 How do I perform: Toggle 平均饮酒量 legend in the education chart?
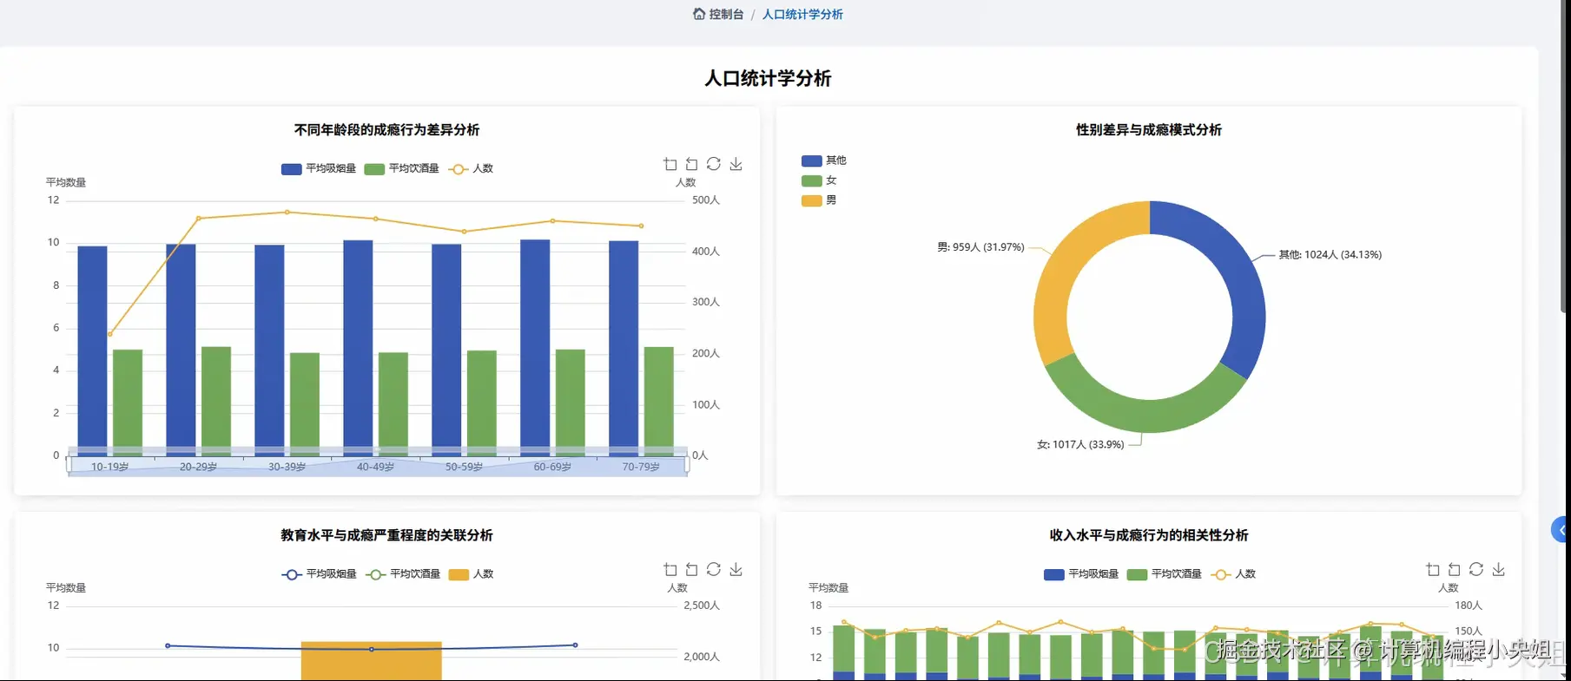tap(403, 573)
